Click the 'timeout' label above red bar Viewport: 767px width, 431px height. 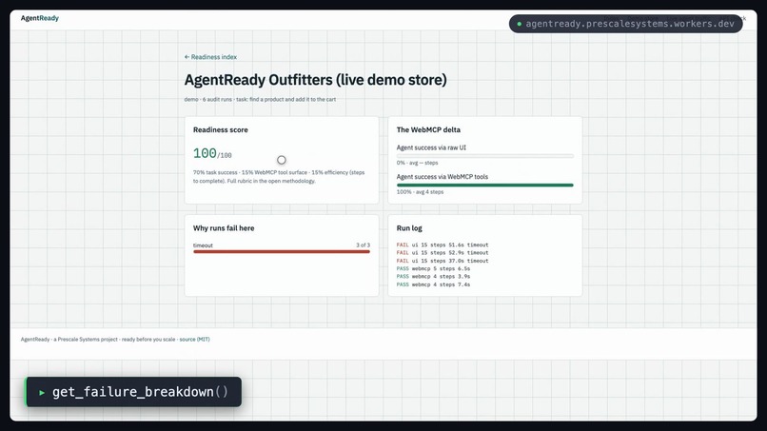tap(203, 245)
